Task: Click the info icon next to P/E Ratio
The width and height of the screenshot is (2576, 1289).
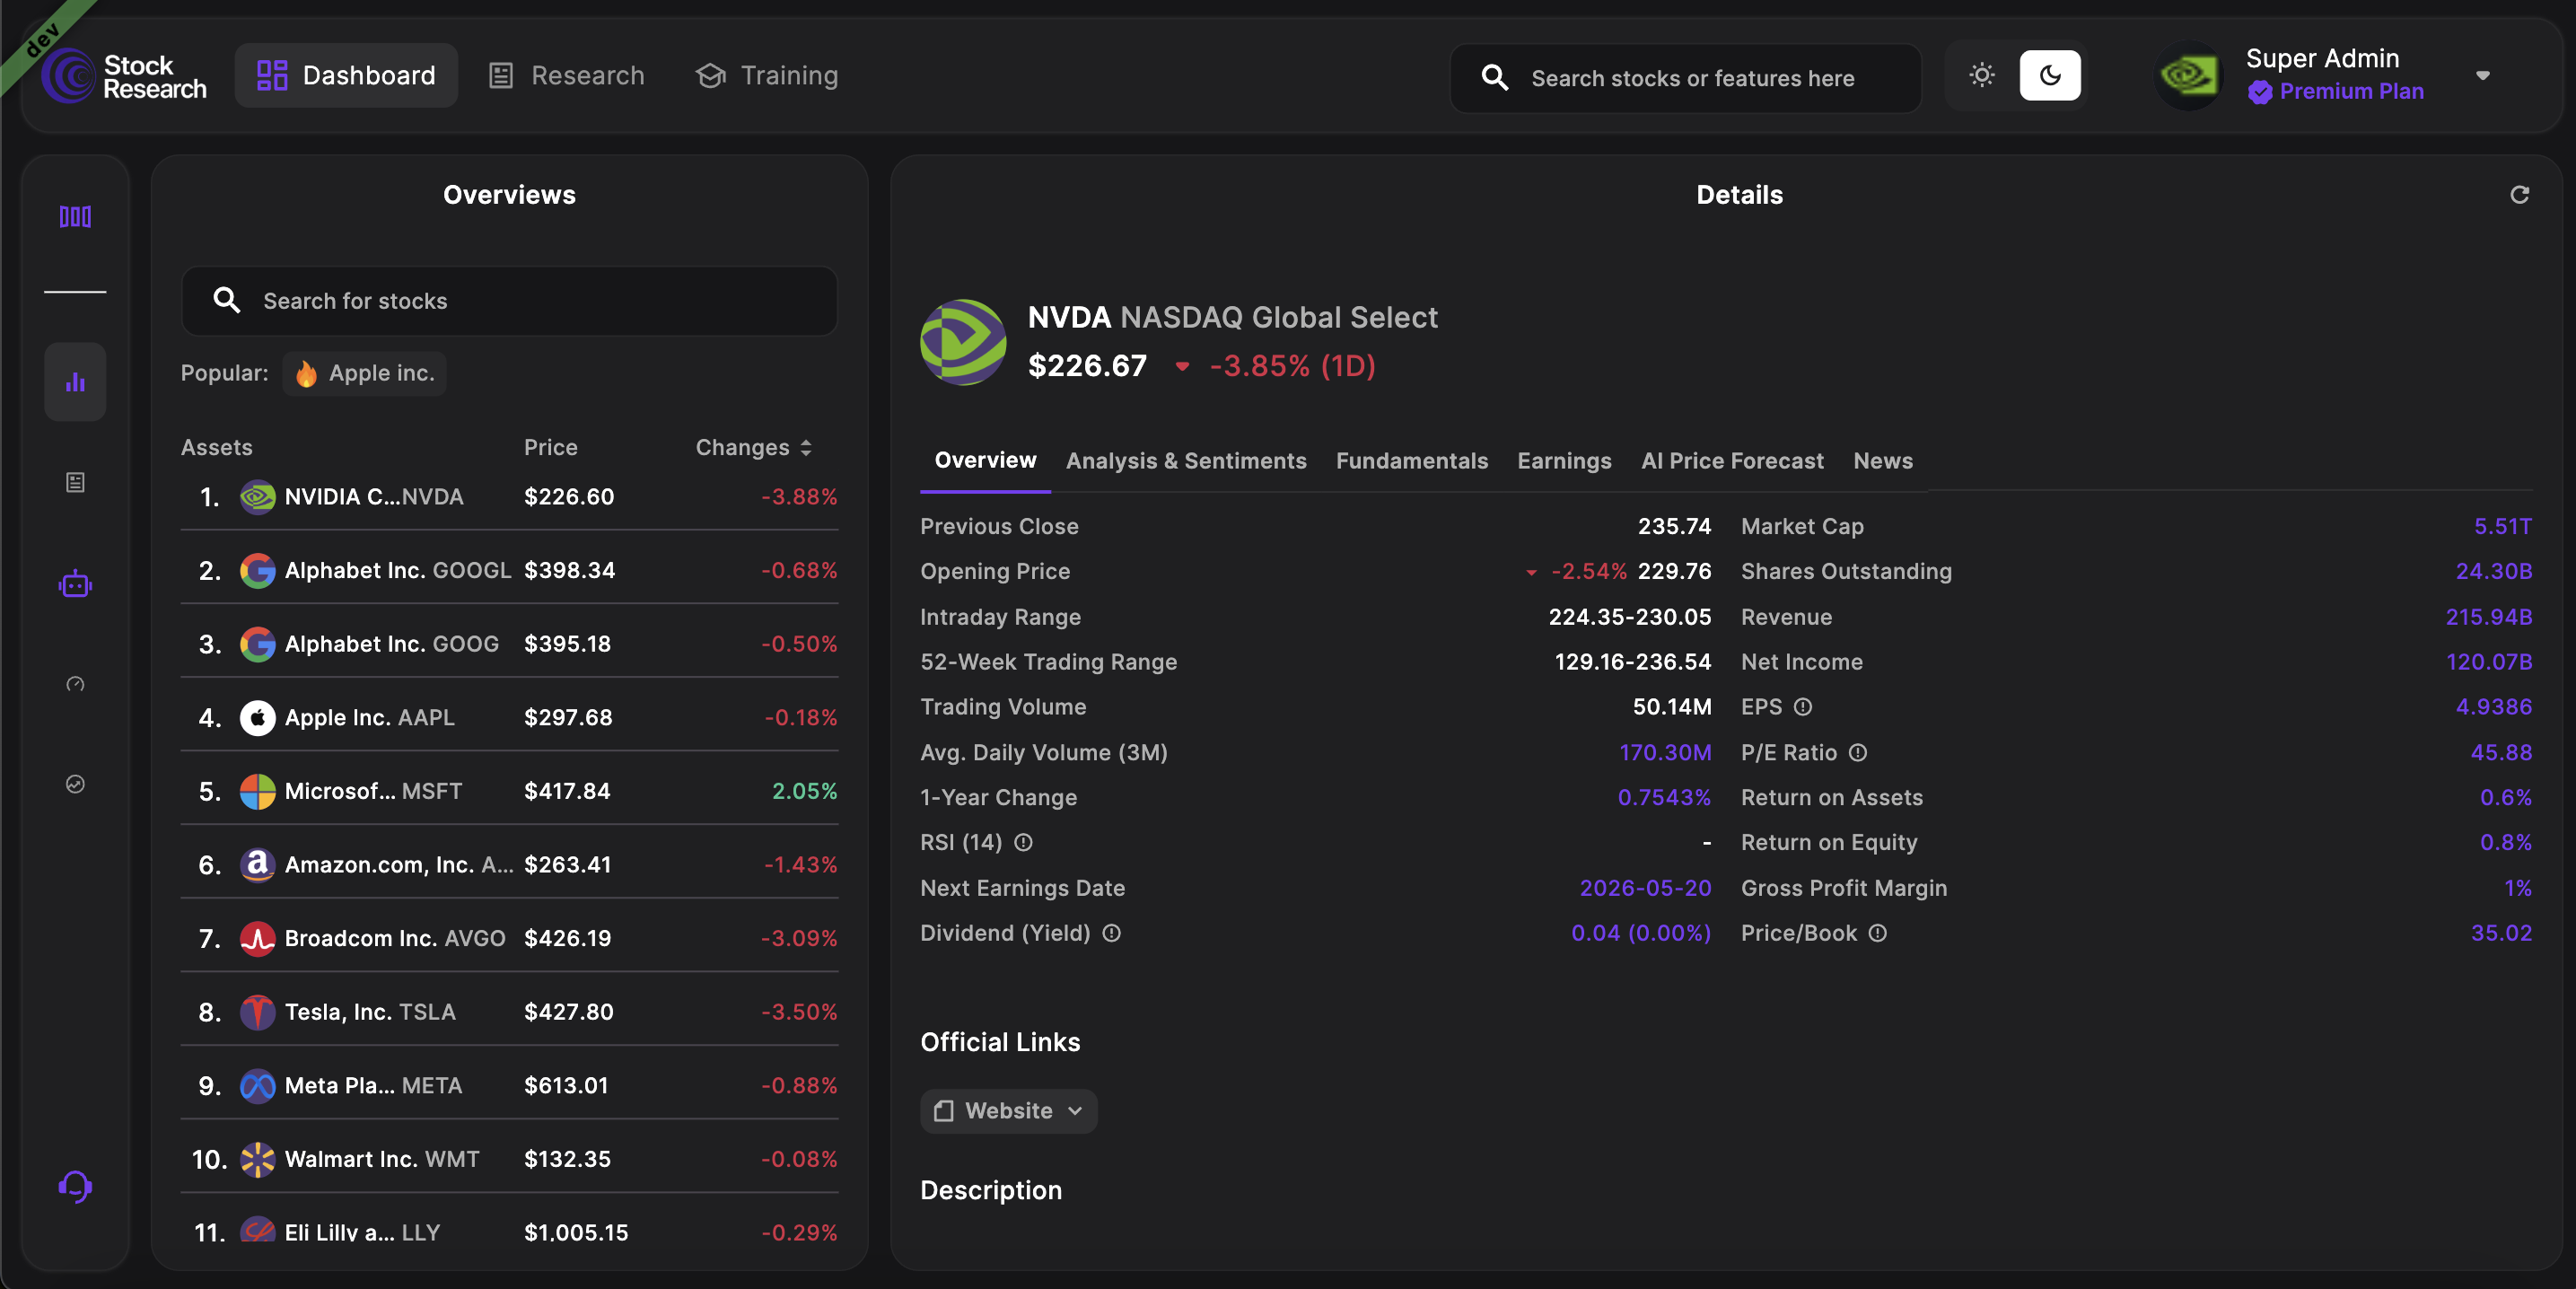Action: coord(1857,752)
